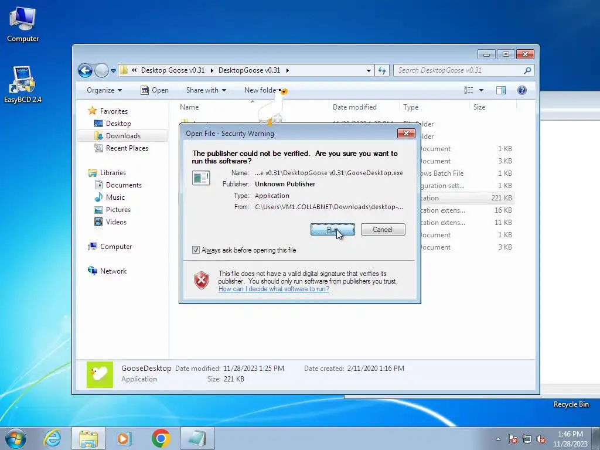Click the Recycle Bin on desktop
This screenshot has height=450, width=600.
point(571,404)
